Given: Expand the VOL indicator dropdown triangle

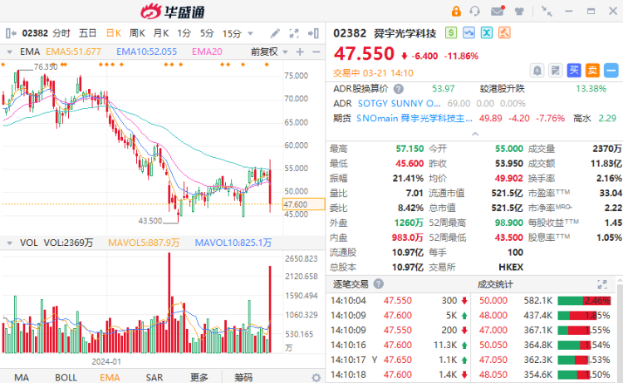Looking at the screenshot, I should [9, 243].
